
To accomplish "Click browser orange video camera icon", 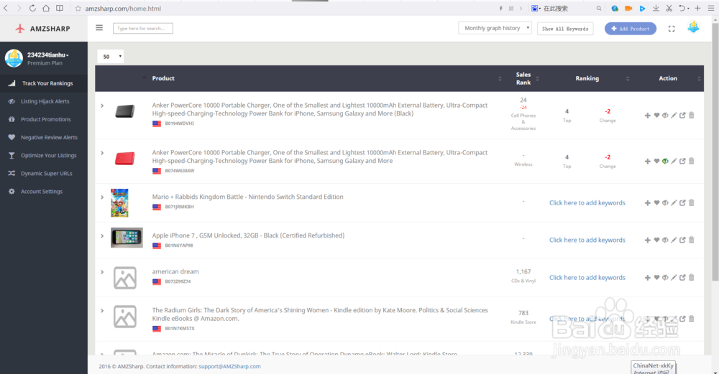I will (628, 8).
